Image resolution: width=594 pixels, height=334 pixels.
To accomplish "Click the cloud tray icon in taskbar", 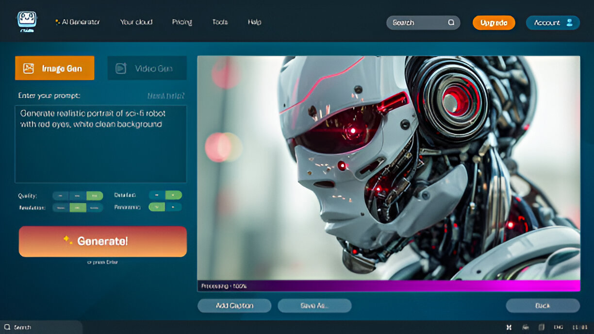I will pyautogui.click(x=526, y=327).
